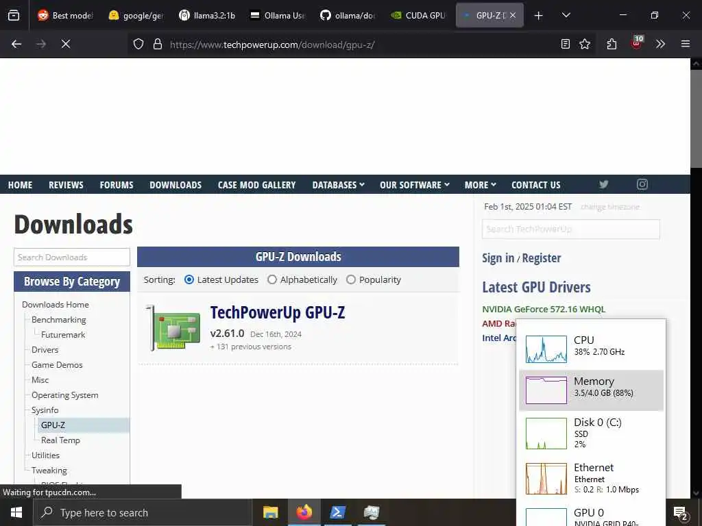
Task: Open the uBlock extension with badge 10
Action: click(x=637, y=43)
